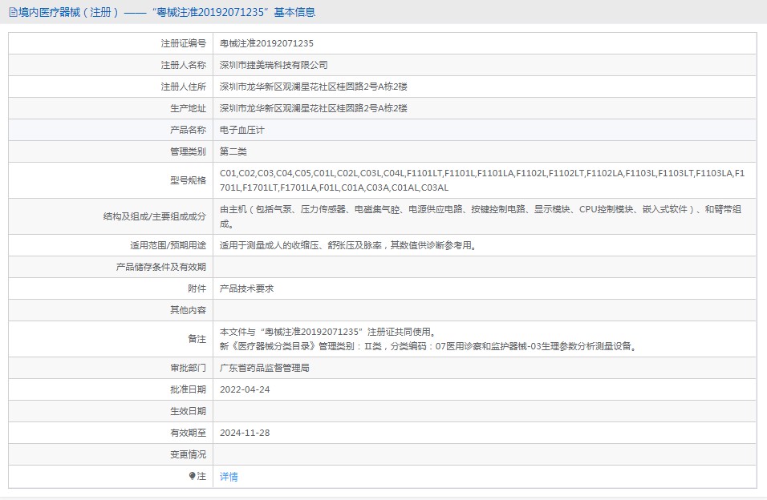Click the 管理类别 label

(188, 151)
